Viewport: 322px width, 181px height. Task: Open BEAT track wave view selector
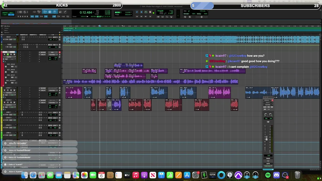click(x=11, y=39)
